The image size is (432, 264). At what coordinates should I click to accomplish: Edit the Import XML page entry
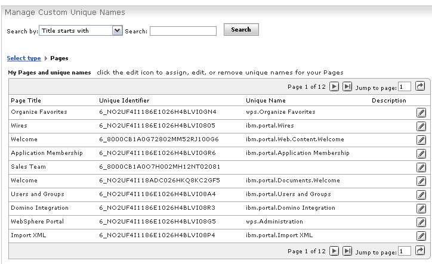pyautogui.click(x=421, y=235)
